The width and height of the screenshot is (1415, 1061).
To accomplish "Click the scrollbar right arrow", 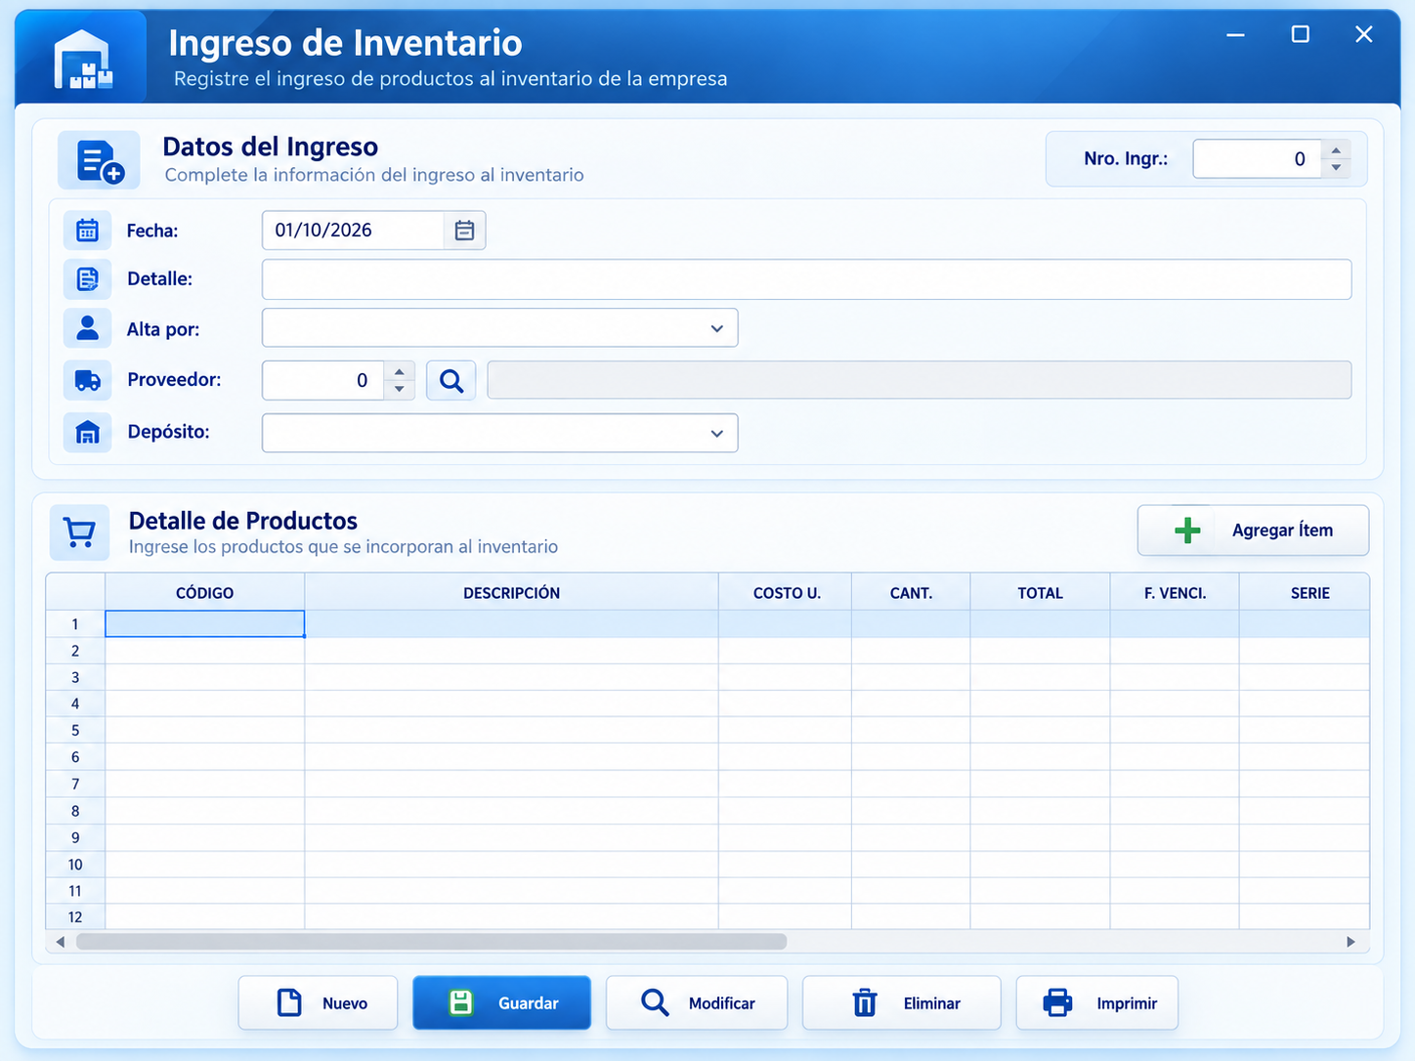I will (x=1351, y=942).
